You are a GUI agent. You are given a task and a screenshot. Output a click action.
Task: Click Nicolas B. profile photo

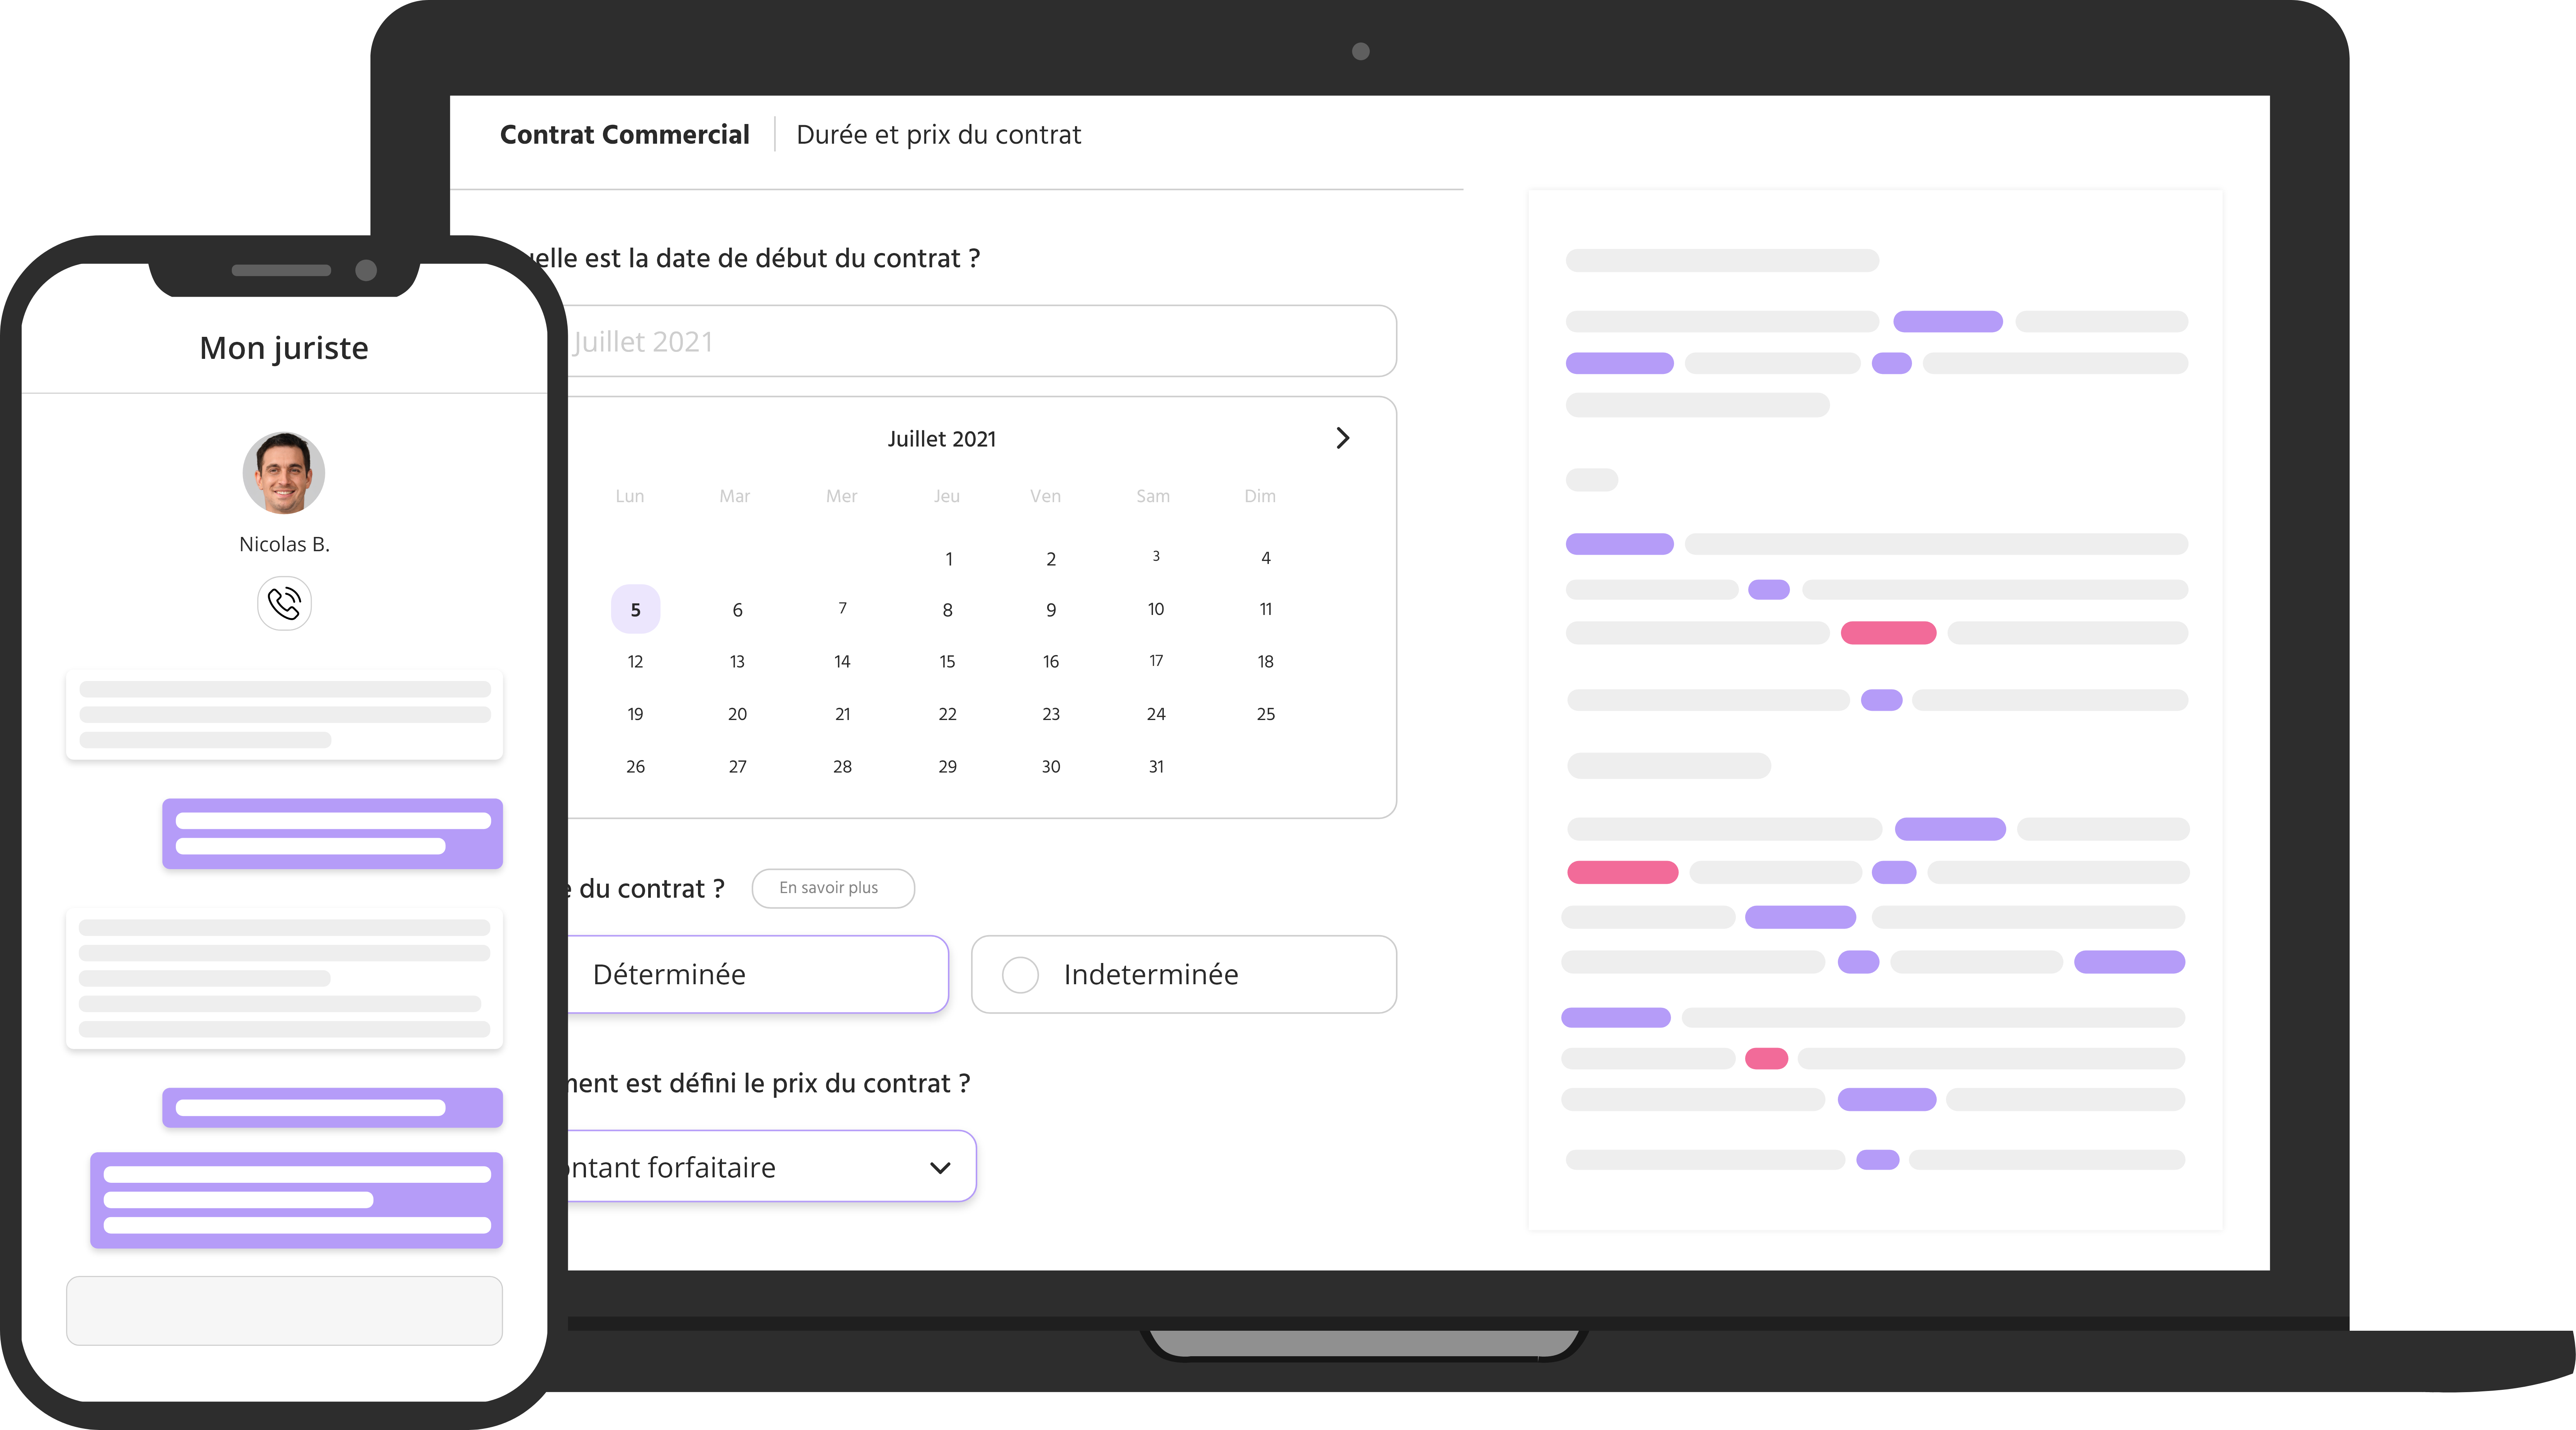(284, 473)
